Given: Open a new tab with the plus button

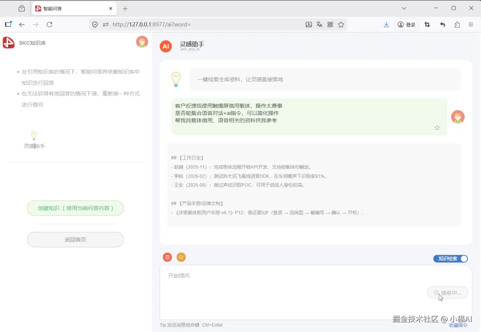Looking at the screenshot, I should 125,9.
